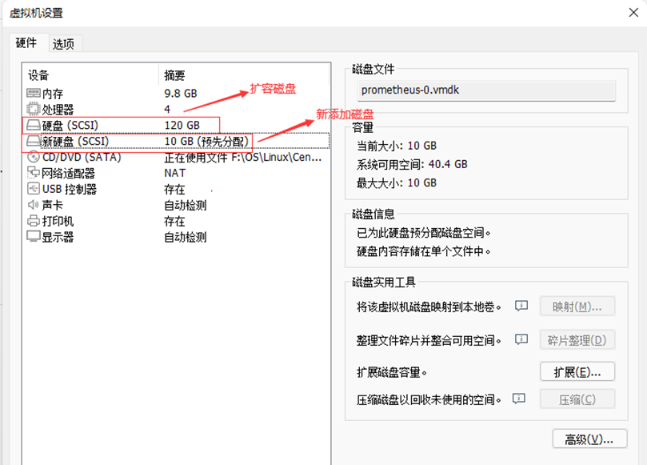Select the network adapter (网络适配器) icon
The height and width of the screenshot is (465, 647).
[x=34, y=173]
